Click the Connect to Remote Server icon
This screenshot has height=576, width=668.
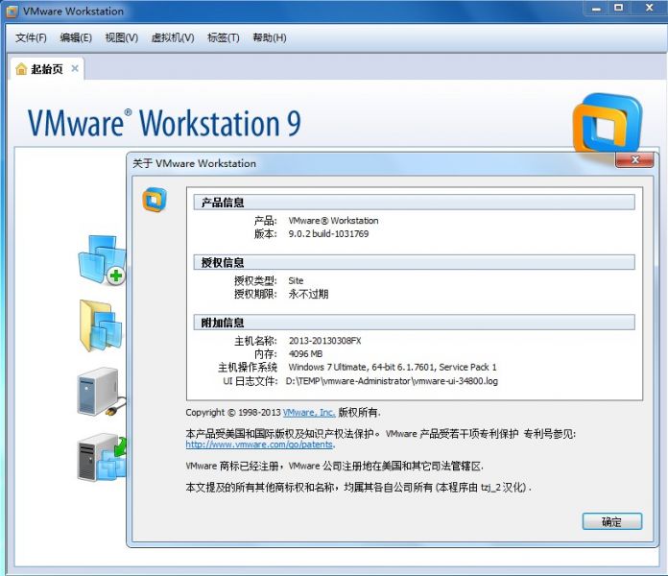pyautogui.click(x=99, y=392)
